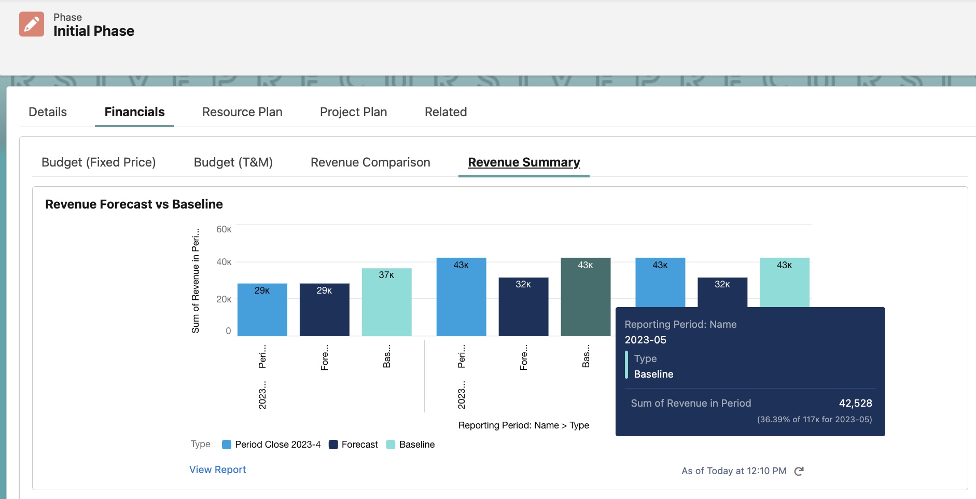The image size is (976, 499).
Task: Select the Baseline legend swatch
Action: point(389,445)
